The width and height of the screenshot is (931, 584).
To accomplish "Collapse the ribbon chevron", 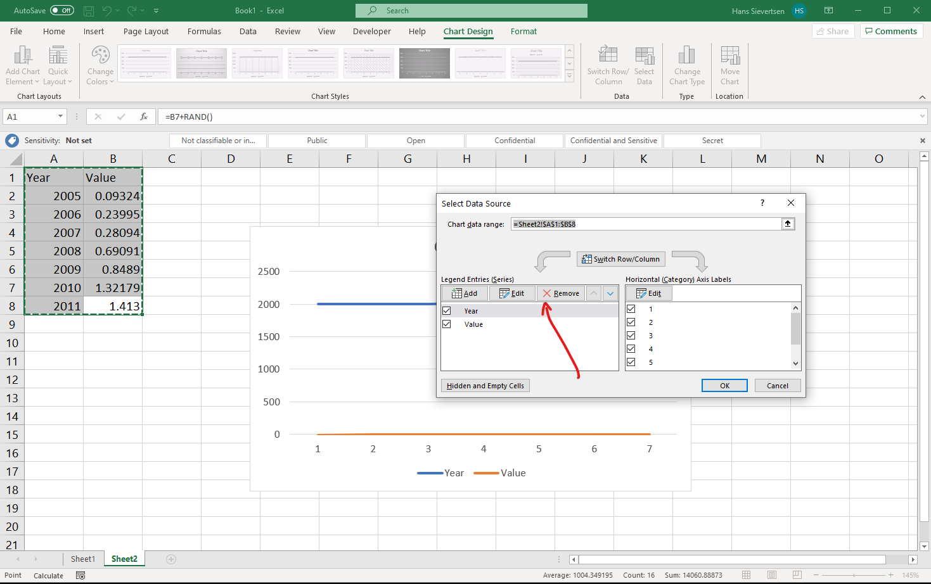I will 922,97.
